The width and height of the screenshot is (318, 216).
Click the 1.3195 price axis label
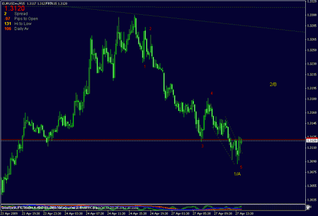(311, 88)
